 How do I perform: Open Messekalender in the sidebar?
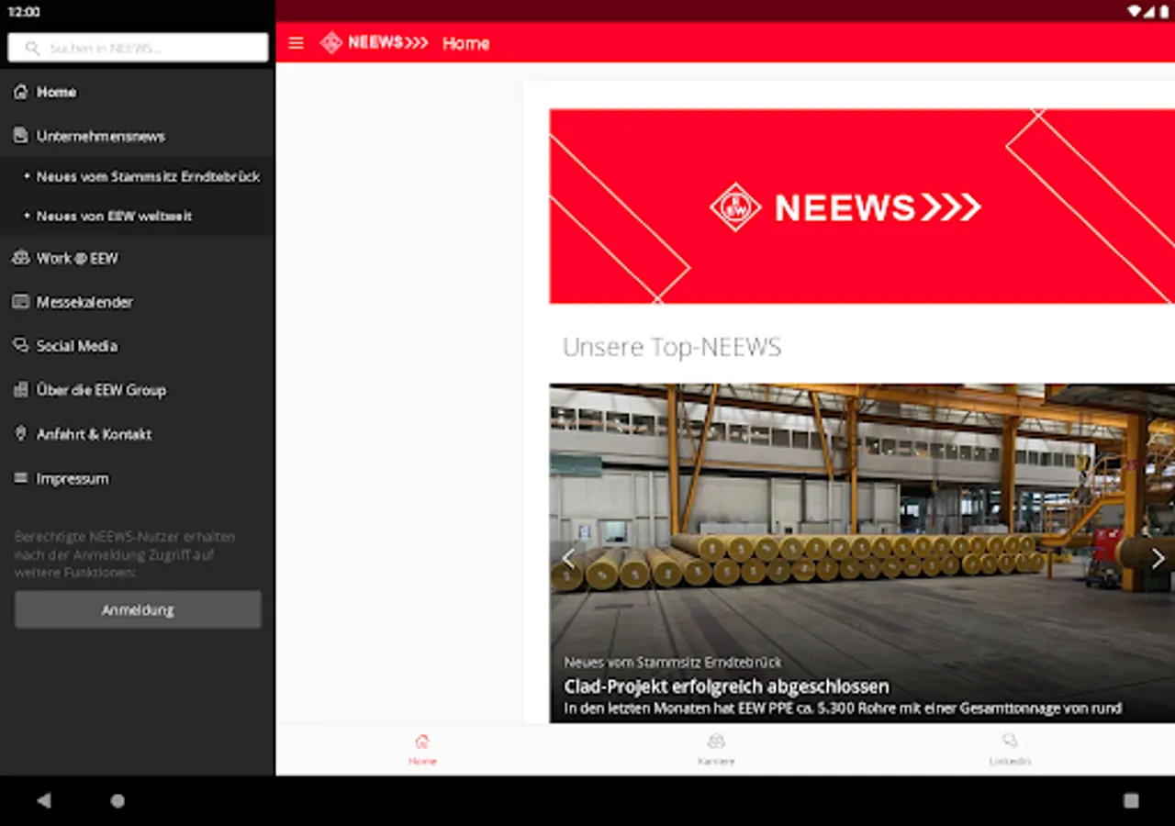(x=138, y=302)
